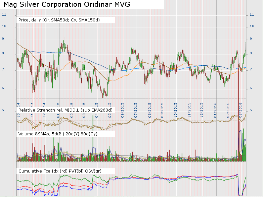This screenshot has width=263, height=197.
Task: Select price level 9 on left axis
Action: 3,39
